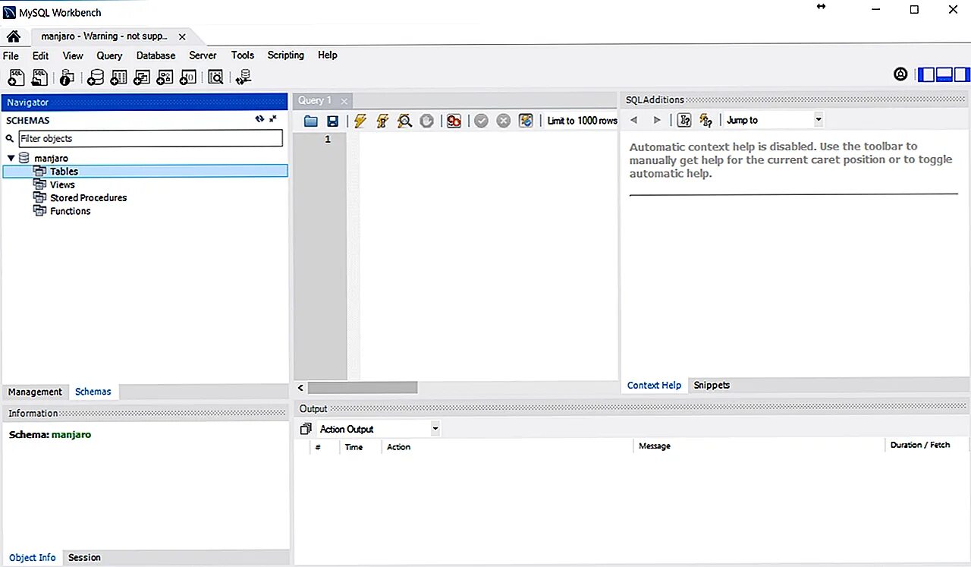Screen dimensions: 971x567
Task: Run EXPLAIN on the statement icon
Action: click(404, 121)
